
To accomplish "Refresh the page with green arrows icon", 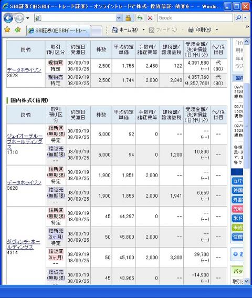I will pos(140,18).
